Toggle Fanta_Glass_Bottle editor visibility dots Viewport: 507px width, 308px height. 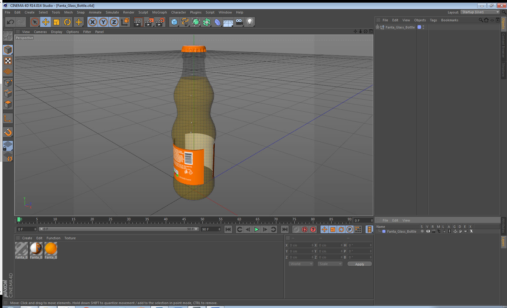pyautogui.click(x=423, y=27)
